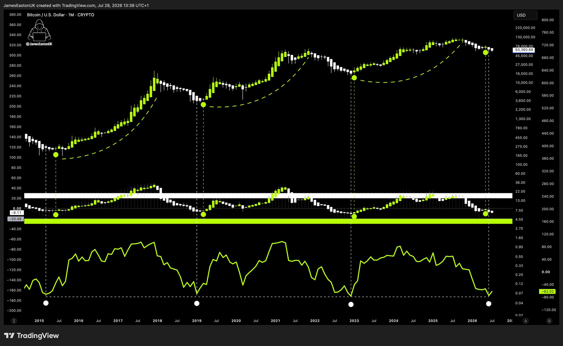563x346 pixels.
Task: Click the 300.00 label on left axis
Action: (15, 55)
